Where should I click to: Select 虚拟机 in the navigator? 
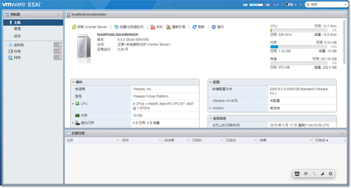pos(19,45)
